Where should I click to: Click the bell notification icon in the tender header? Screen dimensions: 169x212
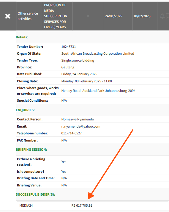(x=162, y=16)
